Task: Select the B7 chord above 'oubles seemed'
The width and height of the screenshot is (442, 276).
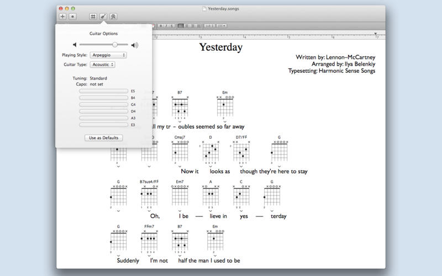Action: pyautogui.click(x=180, y=105)
